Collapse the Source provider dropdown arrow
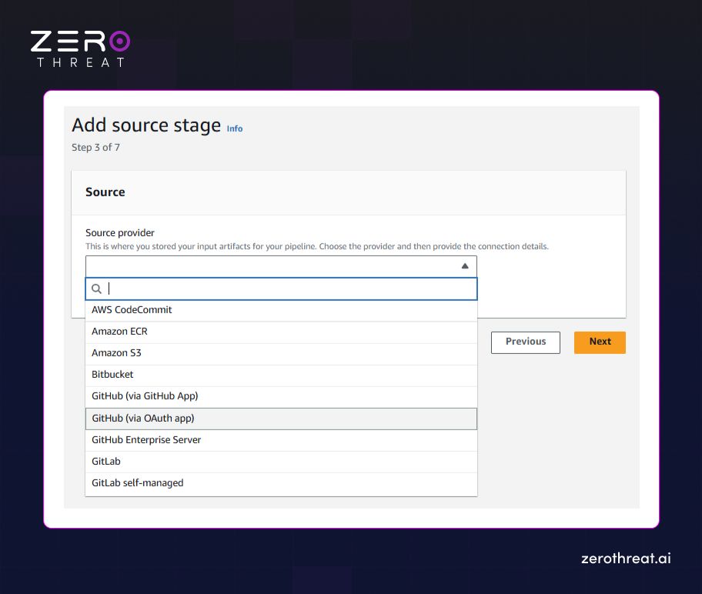702x594 pixels. pyautogui.click(x=465, y=266)
